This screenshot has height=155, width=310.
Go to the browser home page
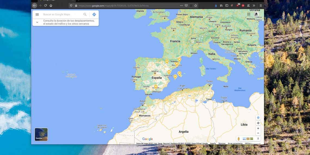click(51, 5)
